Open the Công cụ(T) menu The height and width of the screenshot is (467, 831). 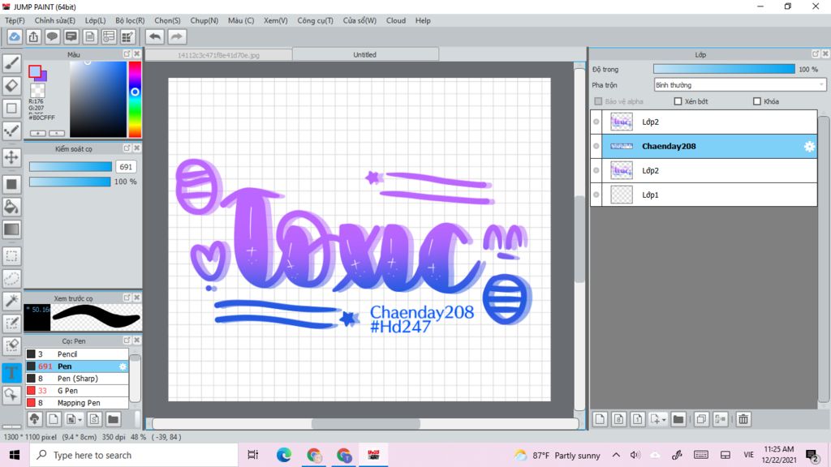tap(315, 20)
